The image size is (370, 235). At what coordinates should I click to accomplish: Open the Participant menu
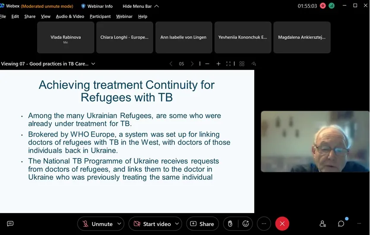pos(100,16)
